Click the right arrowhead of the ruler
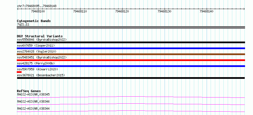This screenshot has width=253, height=115. tap(244, 9)
